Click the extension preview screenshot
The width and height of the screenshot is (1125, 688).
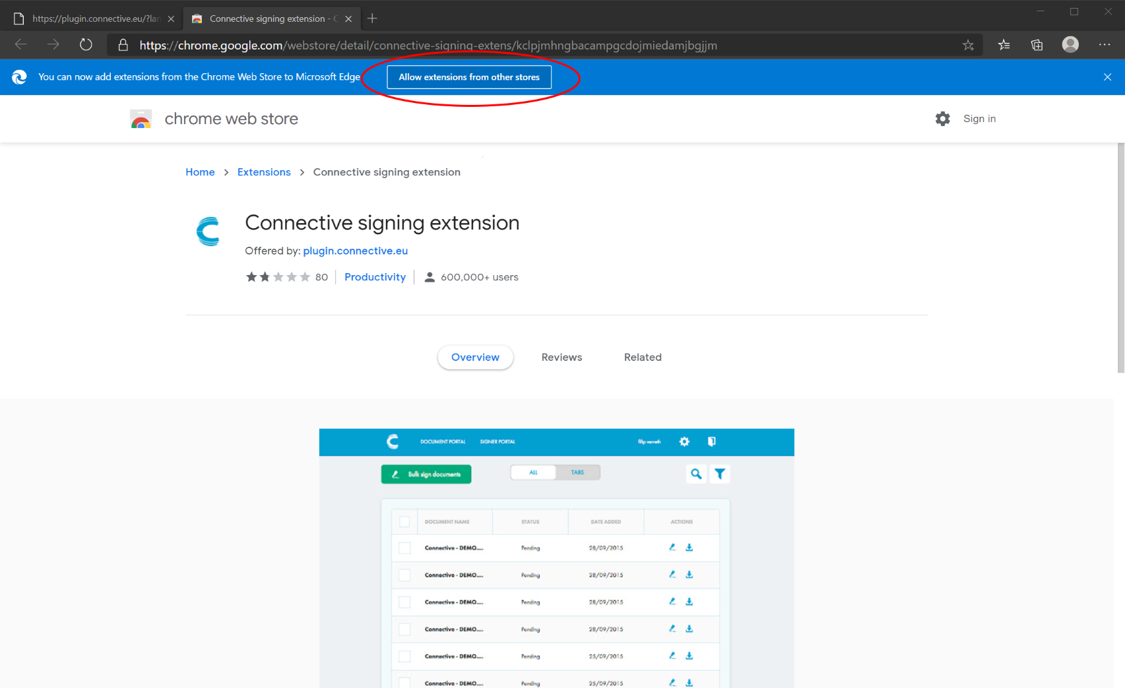[556, 558]
